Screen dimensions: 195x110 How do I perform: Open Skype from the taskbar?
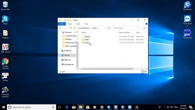[x=109, y=107]
